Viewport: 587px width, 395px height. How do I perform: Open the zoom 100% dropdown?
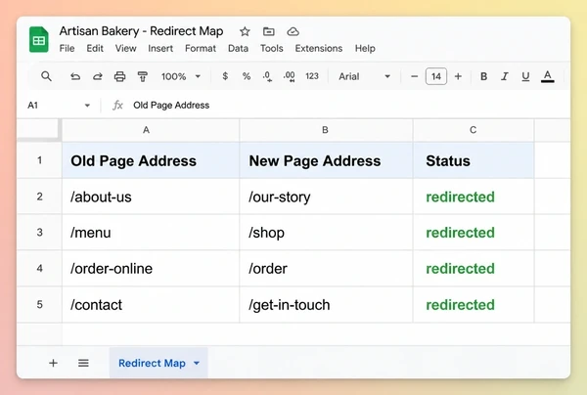click(181, 76)
